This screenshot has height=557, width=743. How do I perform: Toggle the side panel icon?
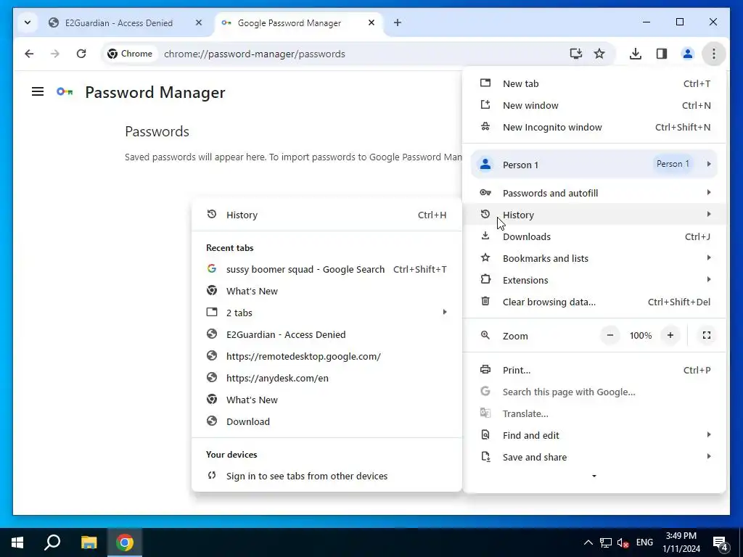662,54
